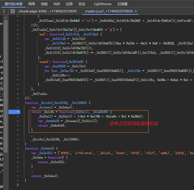Click '_0x27ca2a;' standalone statement
This screenshot has width=194, height=190.
click(x=39, y=94)
